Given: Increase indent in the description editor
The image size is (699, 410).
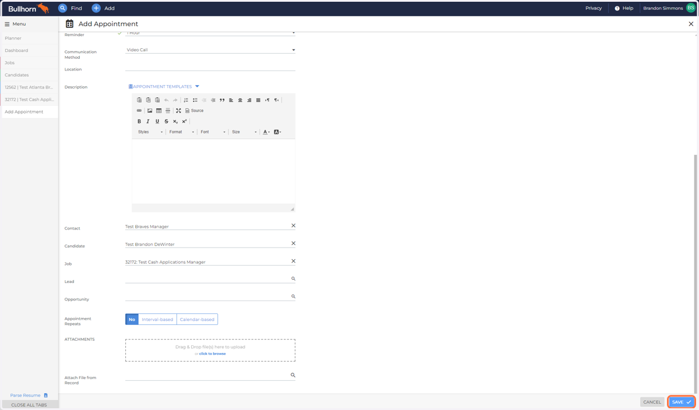Looking at the screenshot, I should coord(213,100).
